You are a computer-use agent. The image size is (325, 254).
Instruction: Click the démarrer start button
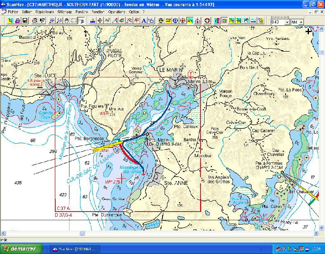pyautogui.click(x=21, y=249)
